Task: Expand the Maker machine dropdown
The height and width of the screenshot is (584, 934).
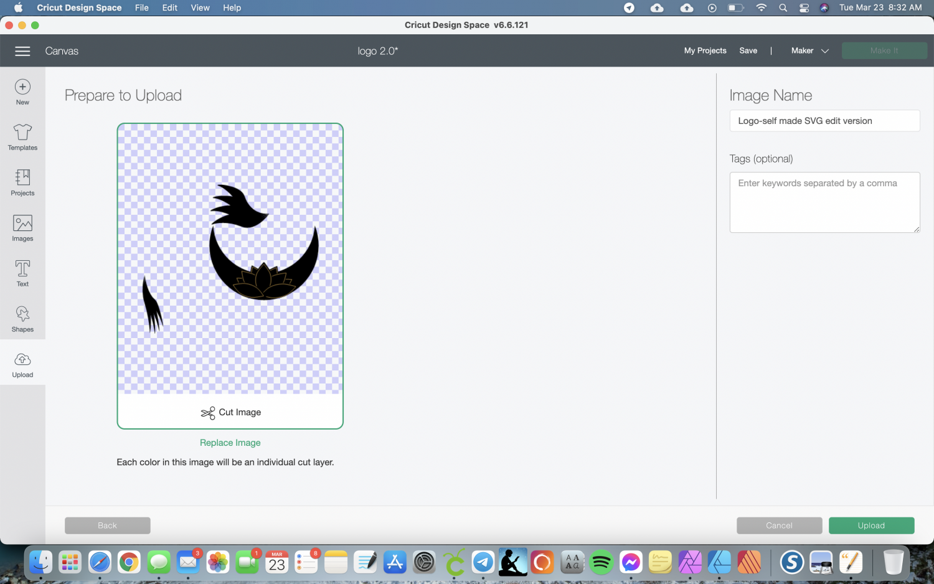Action: point(809,51)
